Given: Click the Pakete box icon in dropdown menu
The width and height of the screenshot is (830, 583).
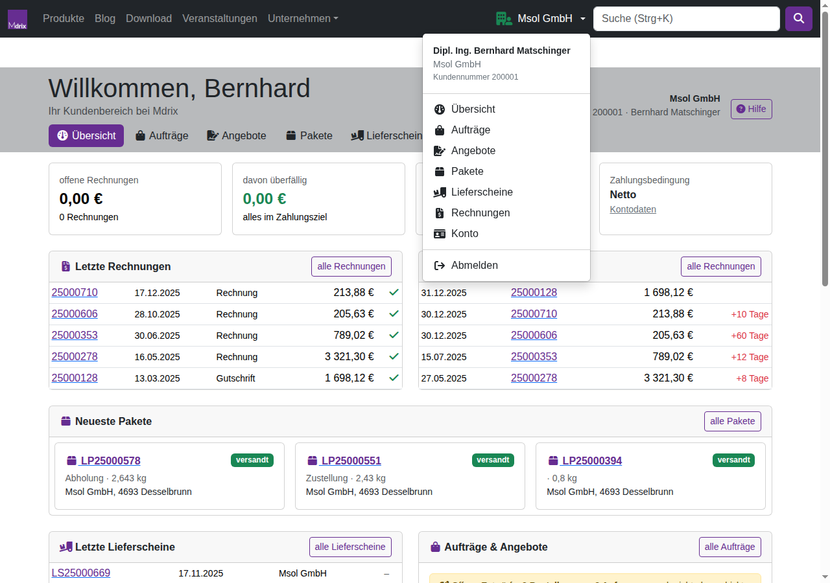Looking at the screenshot, I should click(440, 172).
